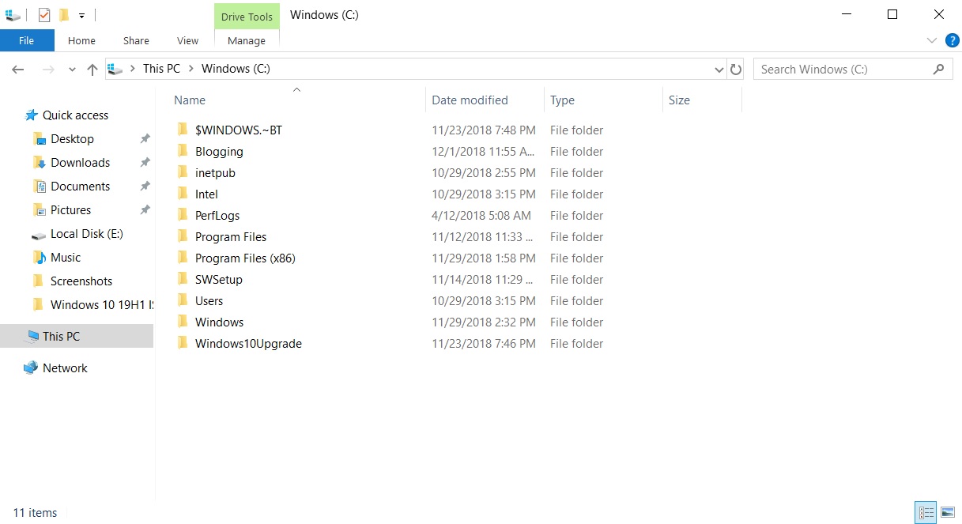Unpin Desktop using its pin icon
The image size is (962, 524).
pos(145,139)
